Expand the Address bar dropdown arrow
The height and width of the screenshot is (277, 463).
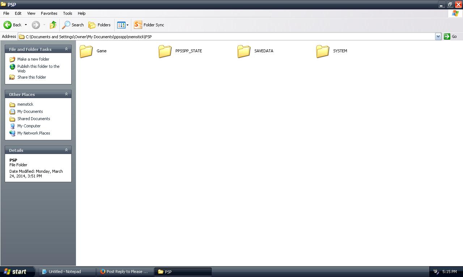pyautogui.click(x=438, y=36)
